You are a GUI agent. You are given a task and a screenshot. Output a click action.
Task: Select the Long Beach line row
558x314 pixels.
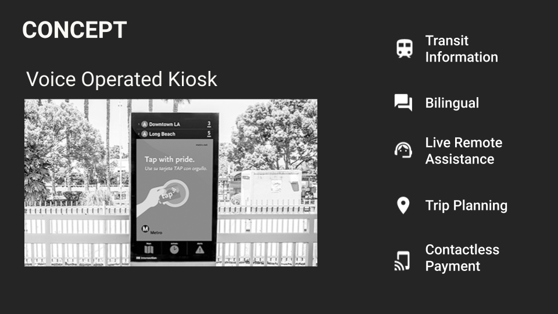(174, 134)
